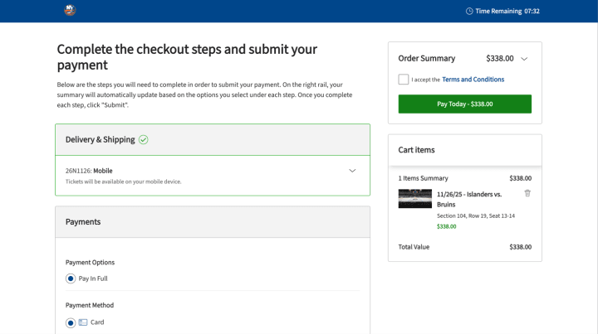Click the clock icon beside Time Remaining
The image size is (598, 334).
(x=469, y=12)
